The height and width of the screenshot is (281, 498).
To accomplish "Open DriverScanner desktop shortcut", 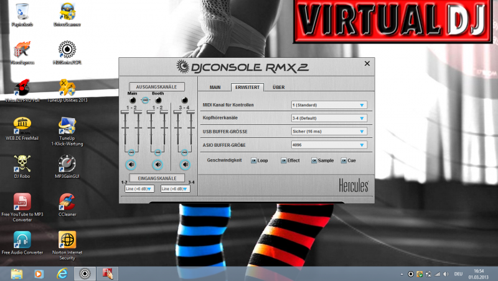I will 67,14.
